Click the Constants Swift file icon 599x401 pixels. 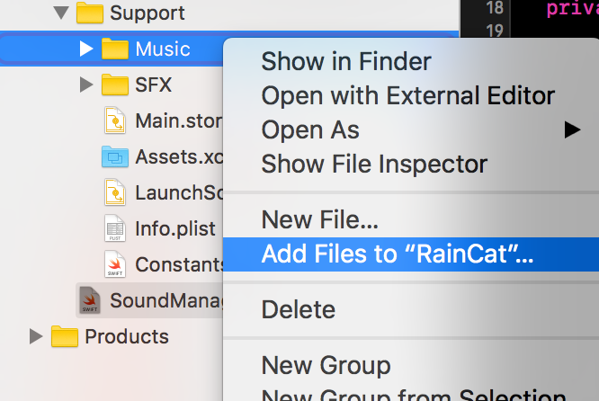[x=115, y=264]
